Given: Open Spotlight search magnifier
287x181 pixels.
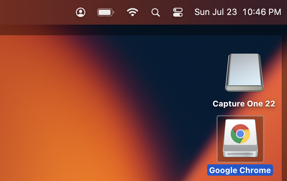Looking at the screenshot, I should click(155, 12).
